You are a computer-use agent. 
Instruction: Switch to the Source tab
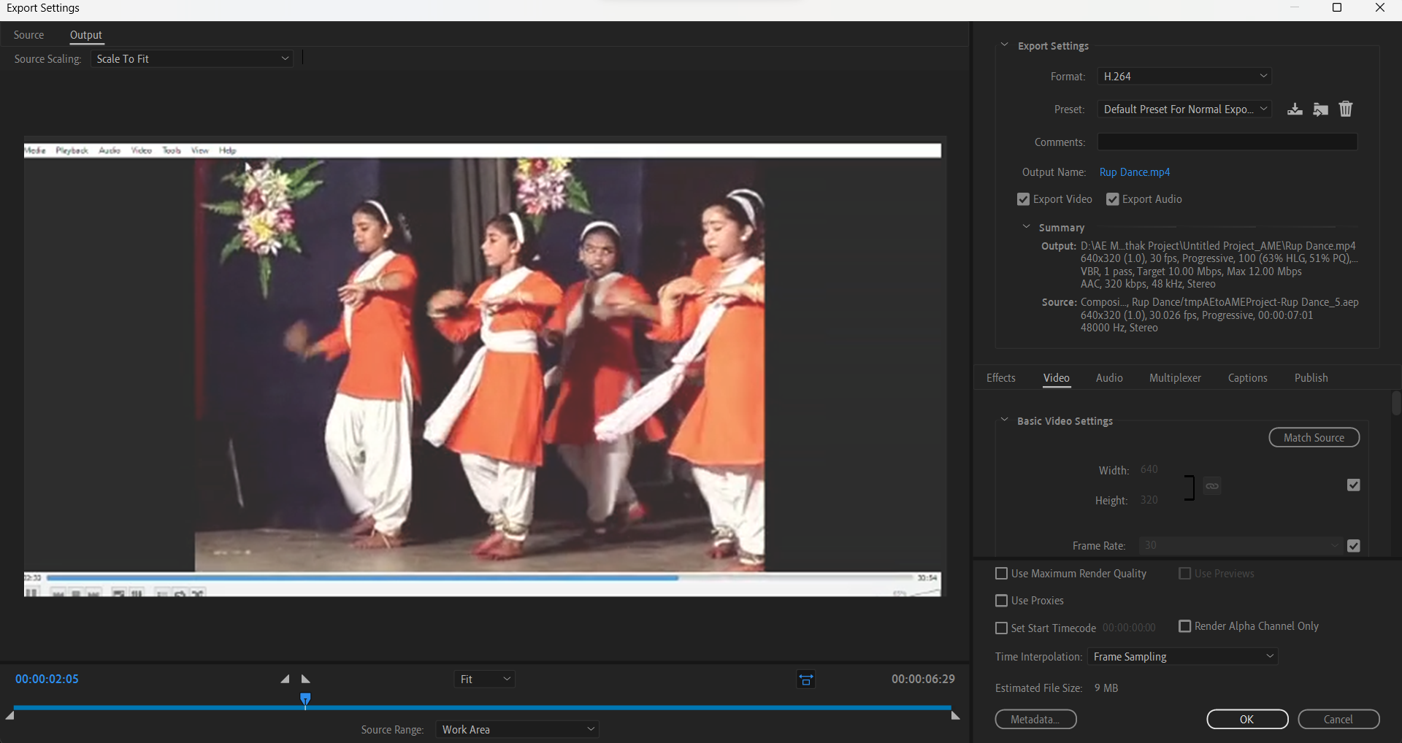tap(28, 34)
